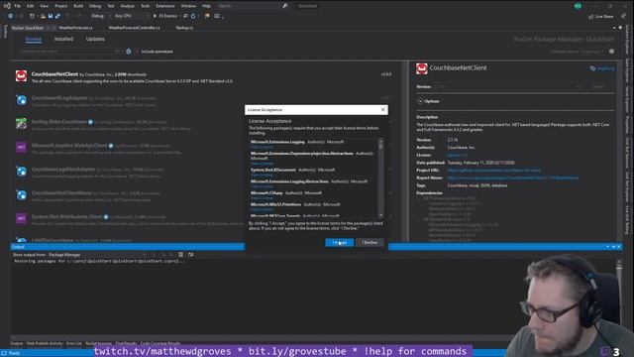
Task: Switch to the WeatherForecast.cs tab
Action: click(x=75, y=28)
